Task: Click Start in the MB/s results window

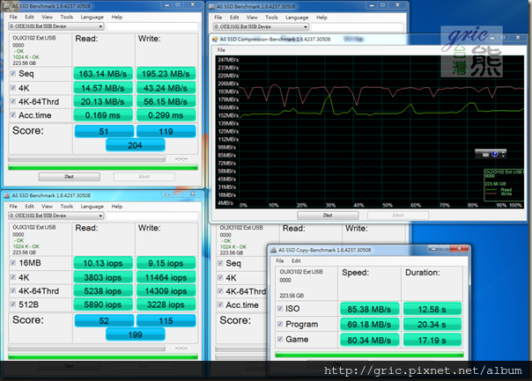Action: [x=70, y=177]
